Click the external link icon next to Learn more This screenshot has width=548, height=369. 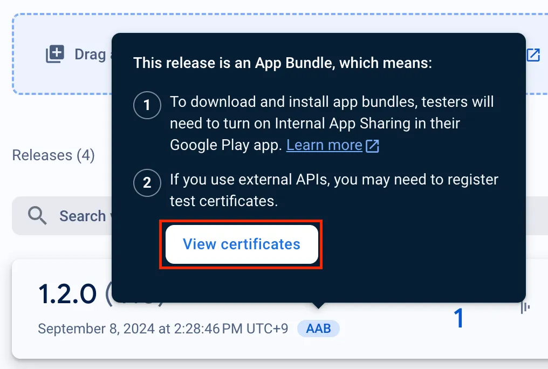(373, 145)
